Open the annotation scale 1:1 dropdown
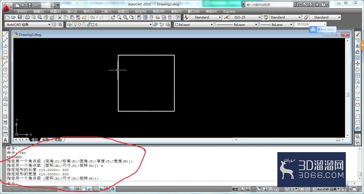364x194 pixels. coord(291,189)
